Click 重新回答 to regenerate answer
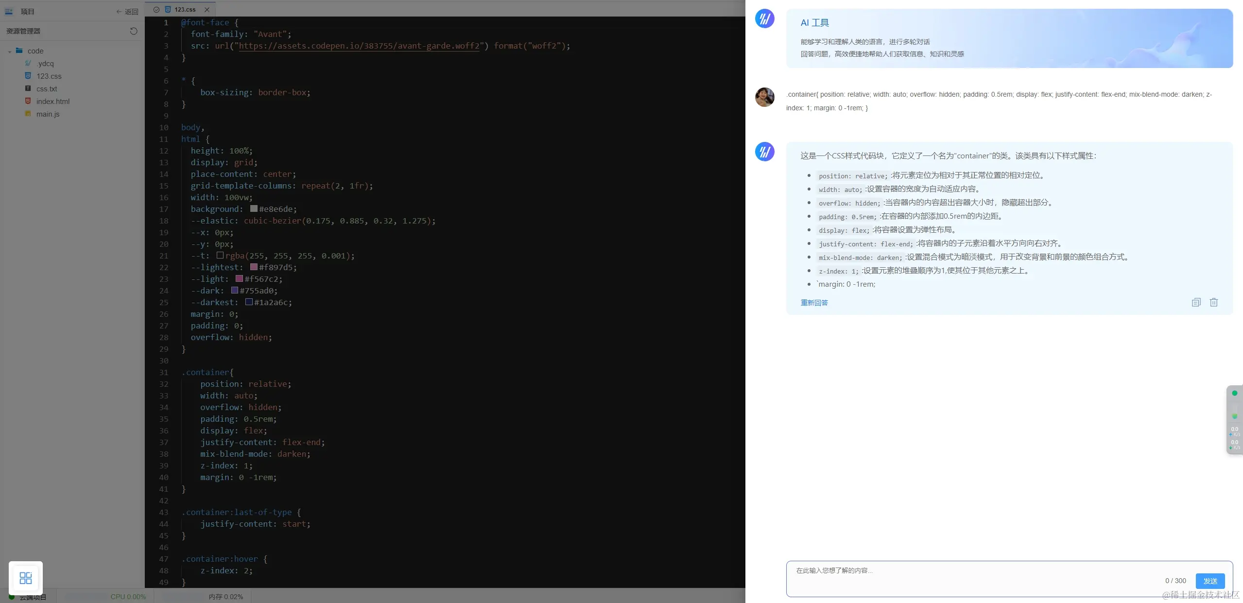1243x603 pixels. click(814, 303)
